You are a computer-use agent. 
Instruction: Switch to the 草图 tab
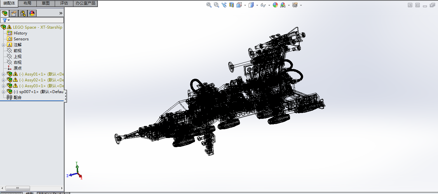click(46, 3)
